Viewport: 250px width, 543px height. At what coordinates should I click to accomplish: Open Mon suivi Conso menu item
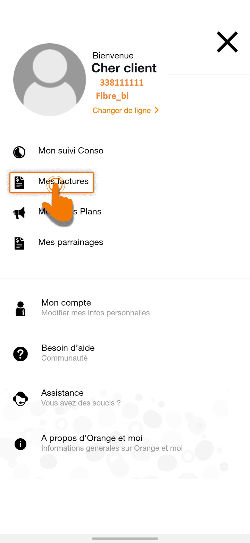125,151
